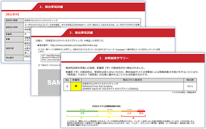Click the 検出された脆弱性 column header
Screen dimensions: 206x129
pyautogui.click(x=133, y=80)
